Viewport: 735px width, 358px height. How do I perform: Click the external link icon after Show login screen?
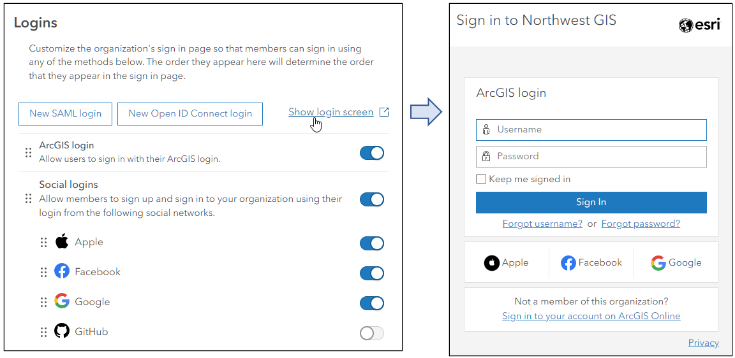coord(384,112)
